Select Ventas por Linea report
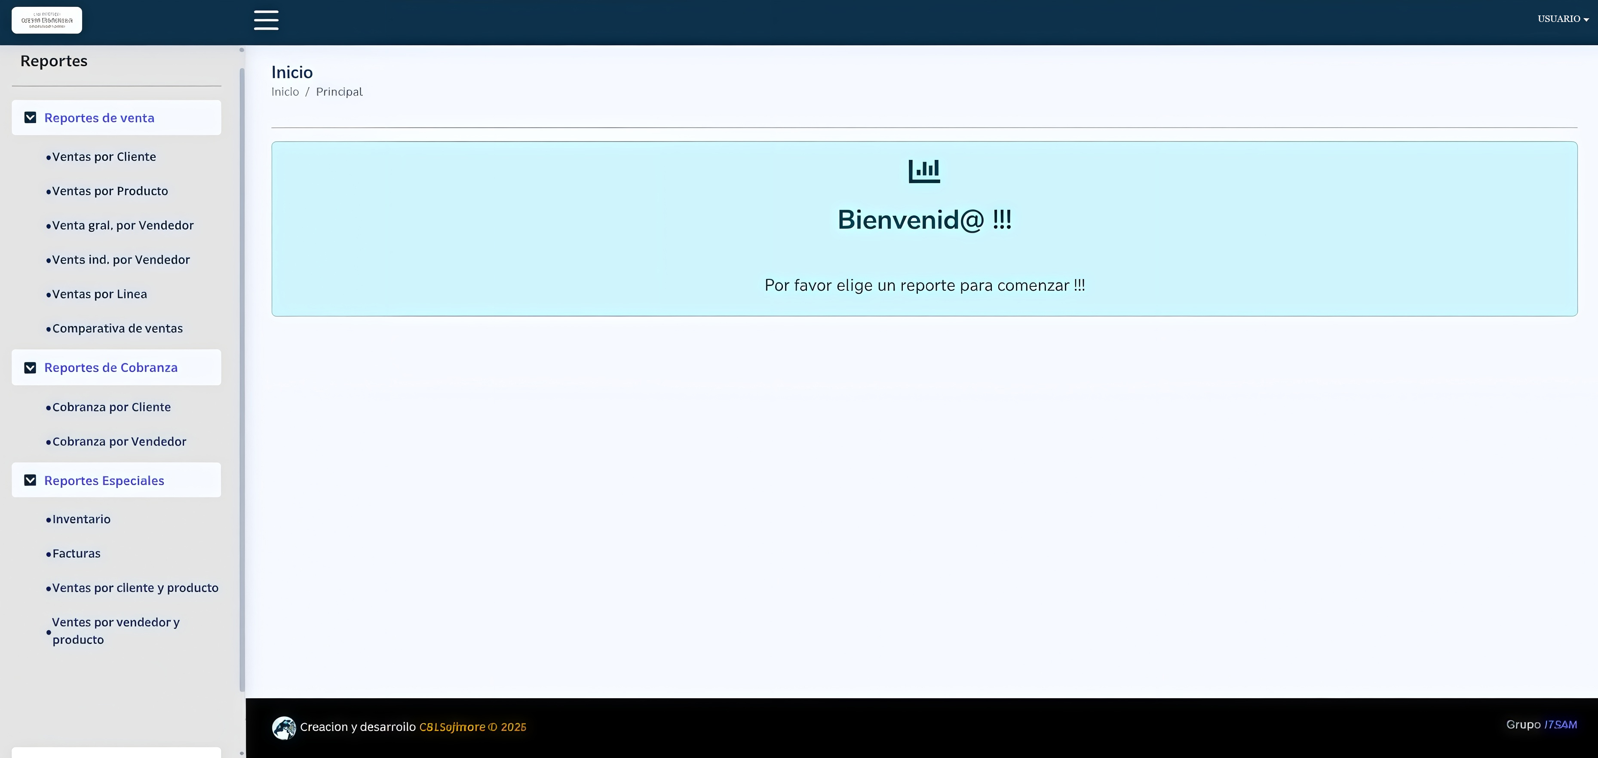The image size is (1598, 758). pos(99,295)
